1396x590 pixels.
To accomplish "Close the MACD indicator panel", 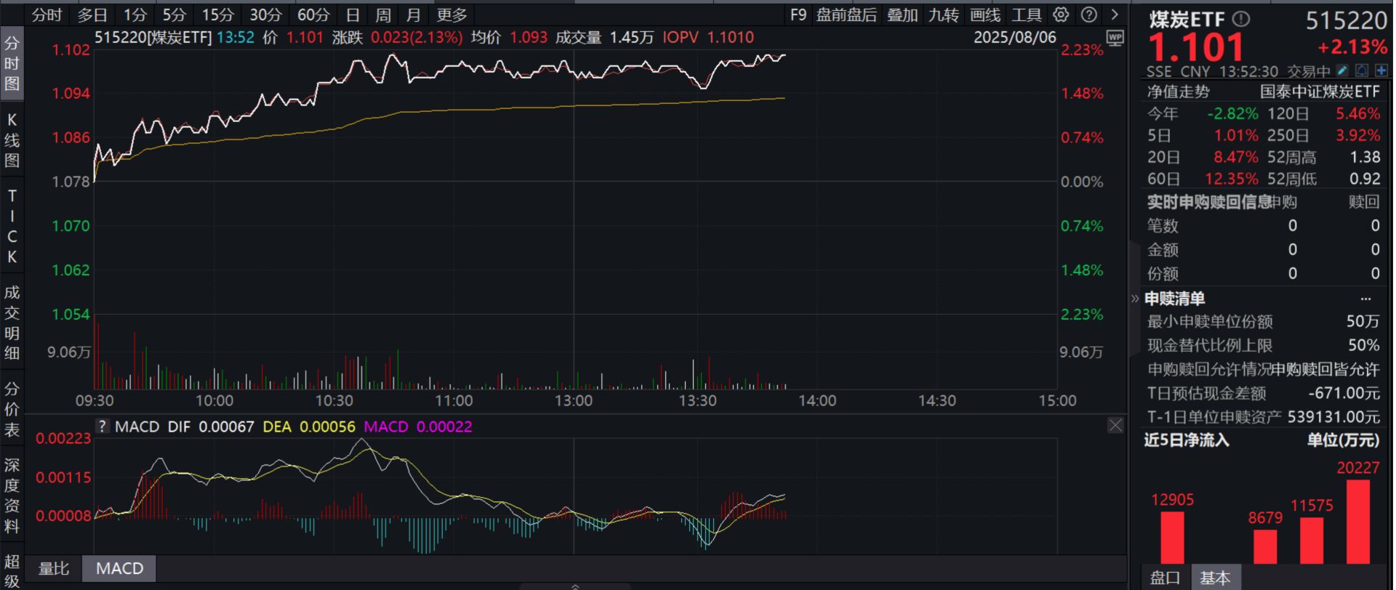I will [x=1115, y=426].
